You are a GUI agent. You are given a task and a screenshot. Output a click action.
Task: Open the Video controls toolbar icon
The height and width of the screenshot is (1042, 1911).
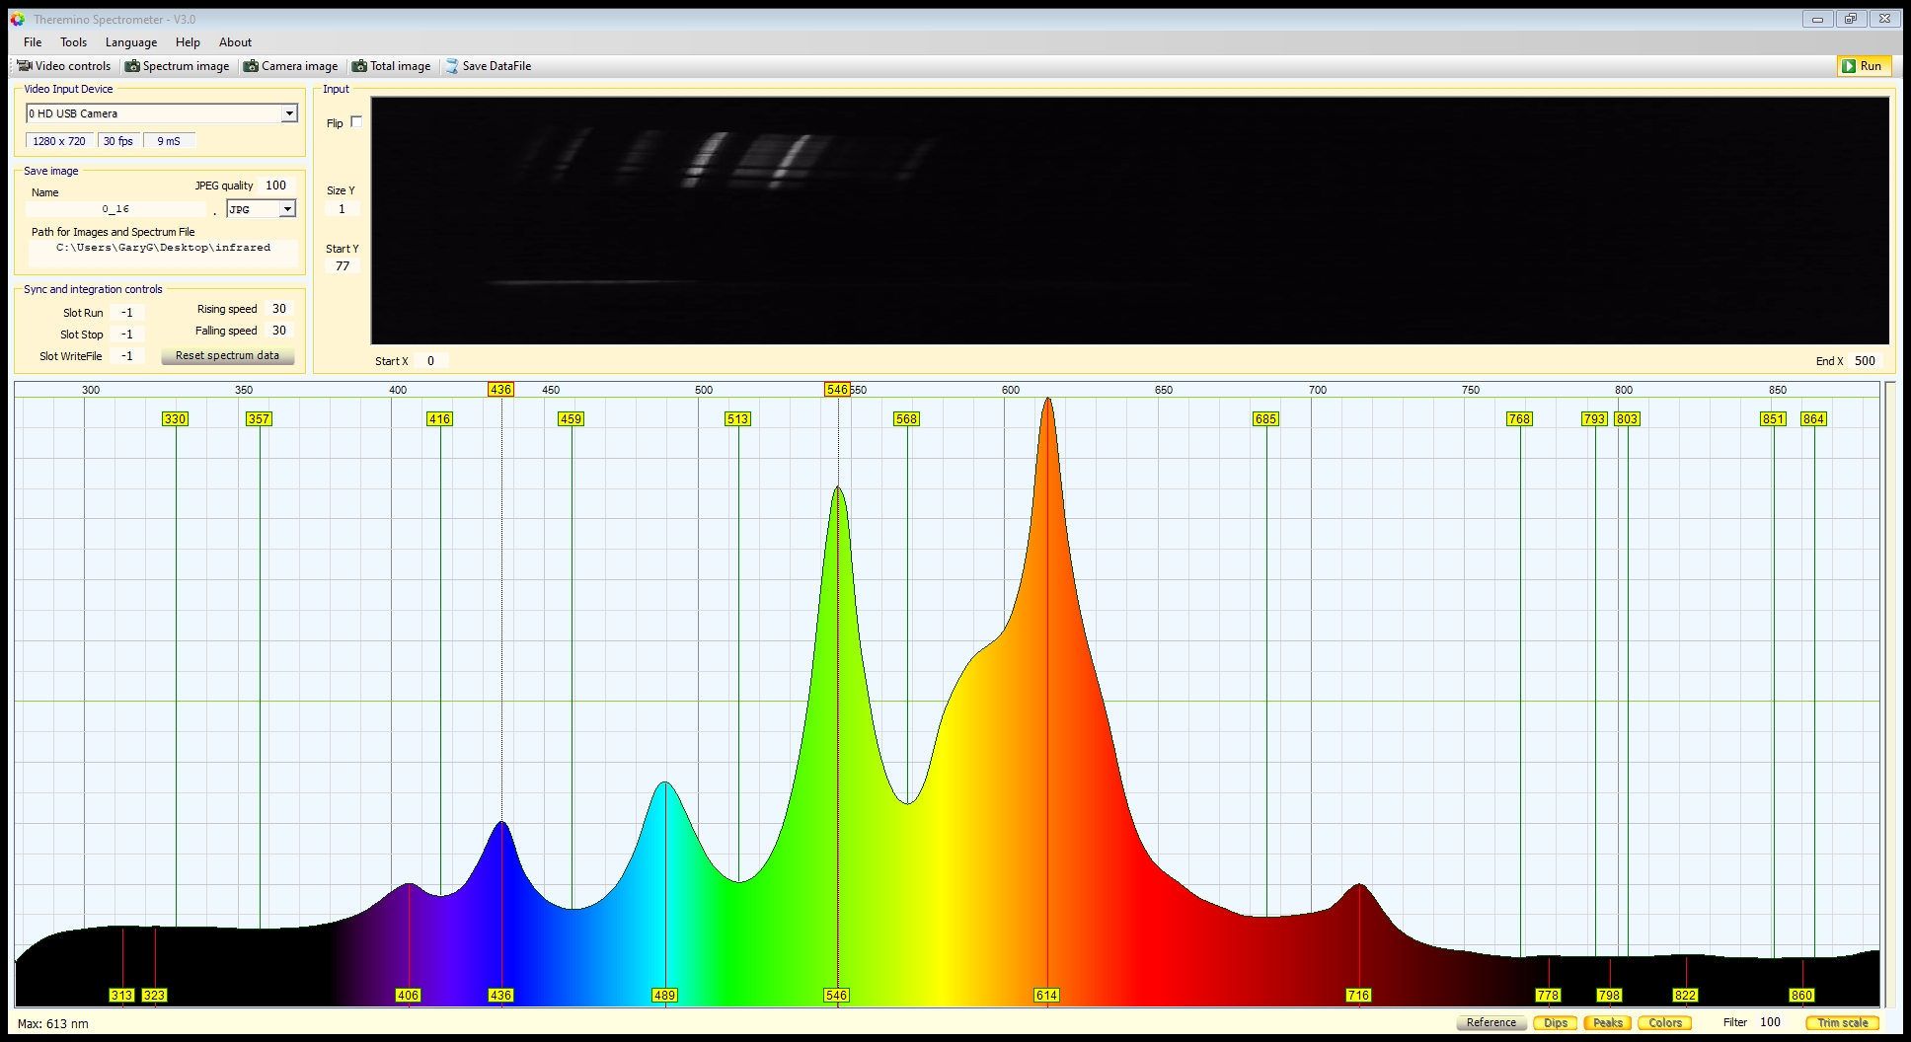click(25, 66)
